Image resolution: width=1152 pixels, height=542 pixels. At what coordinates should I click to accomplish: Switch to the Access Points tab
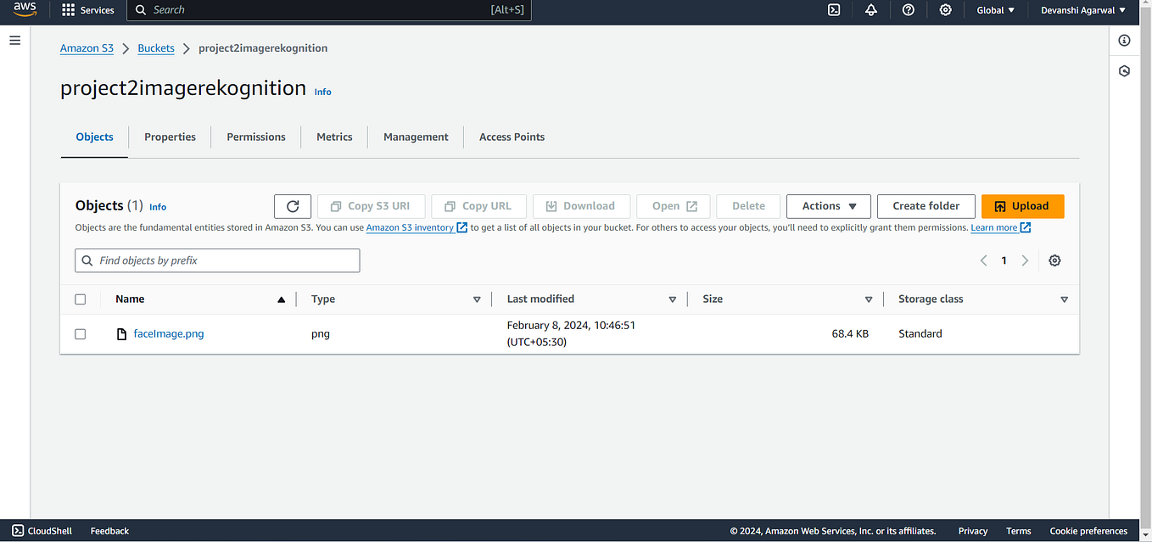512,137
